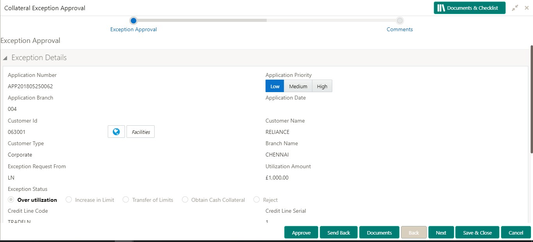Click the Credit Line Serial label
Image resolution: width=533 pixels, height=242 pixels.
pos(286,211)
